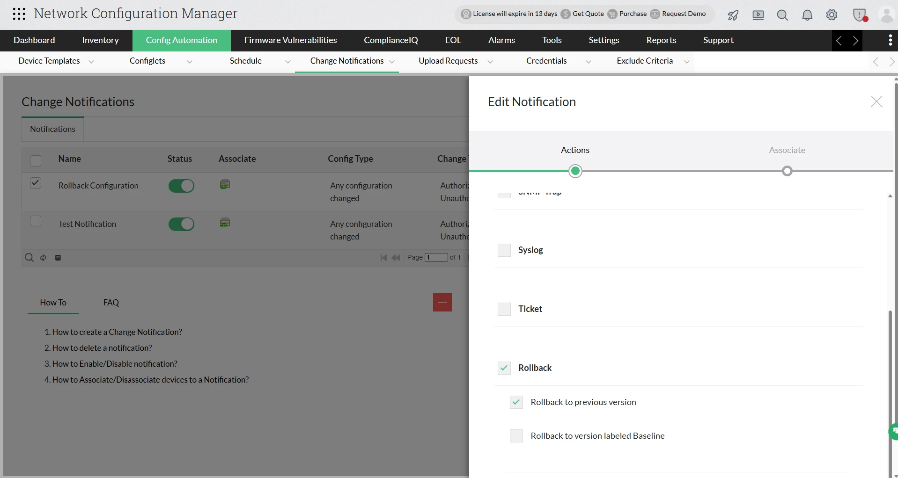Check the Rollback to version labeled Baseline checkbox

pos(516,435)
